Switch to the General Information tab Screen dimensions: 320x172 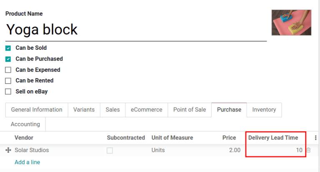(37, 110)
